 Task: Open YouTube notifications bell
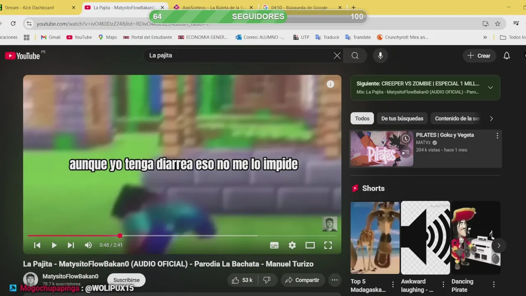pos(507,55)
